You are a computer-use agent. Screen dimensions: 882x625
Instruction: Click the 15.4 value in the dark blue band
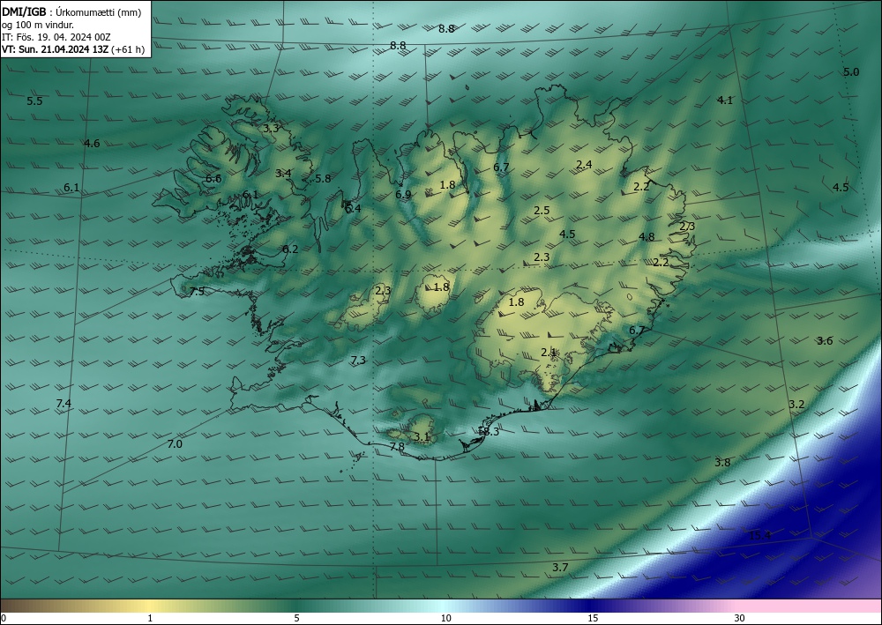(x=760, y=536)
